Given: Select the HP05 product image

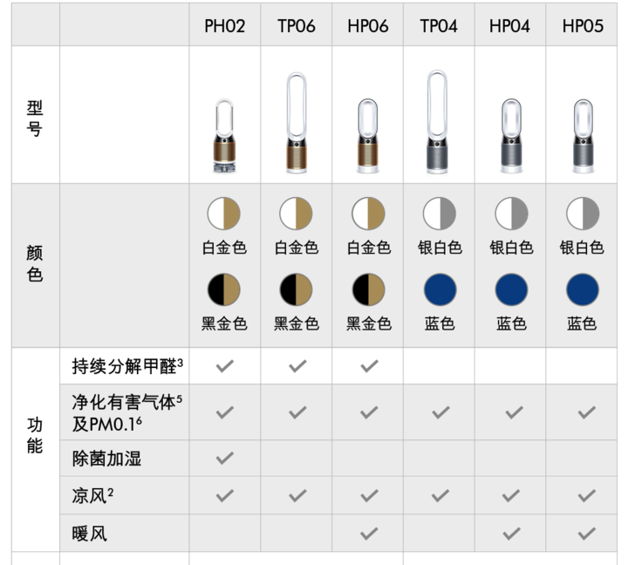Looking at the screenshot, I should (584, 136).
